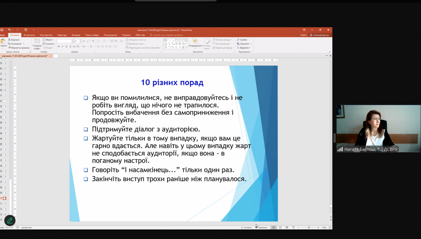Click the Спільний доступ (Share) button

coord(320,35)
